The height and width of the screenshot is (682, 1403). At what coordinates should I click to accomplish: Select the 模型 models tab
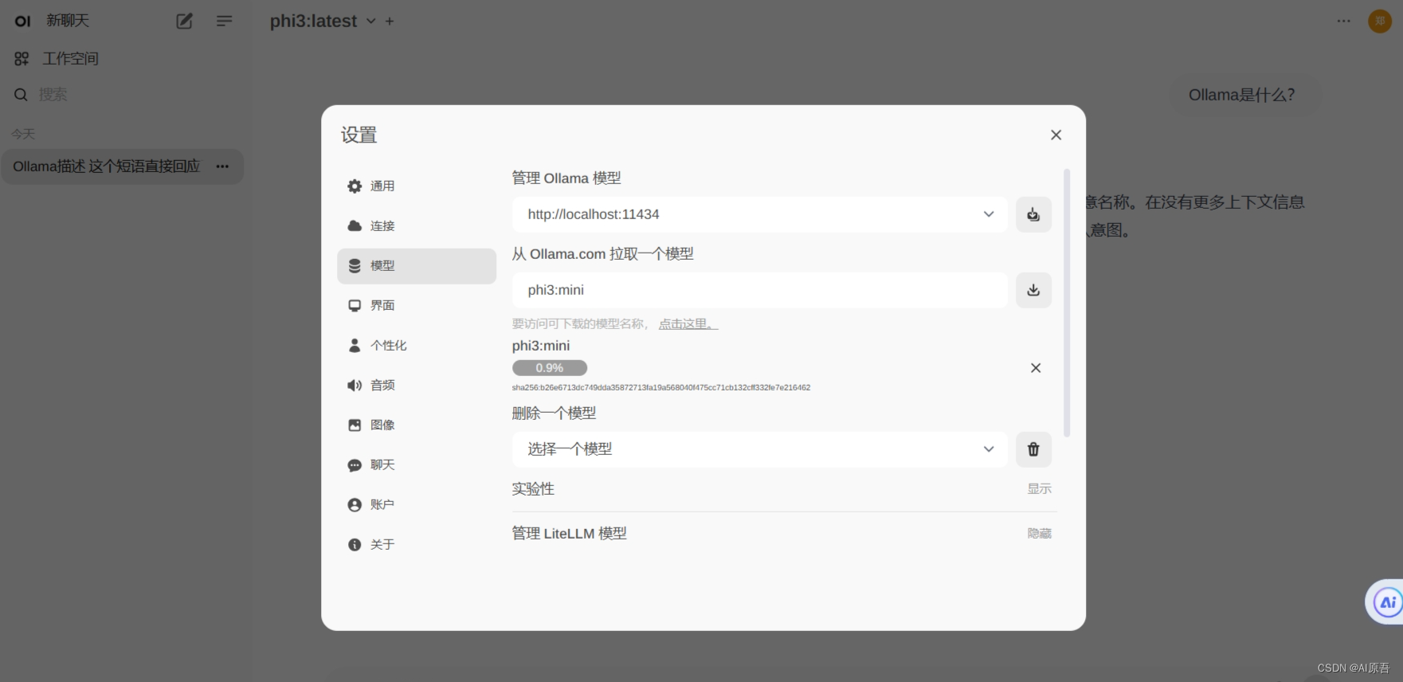coord(417,266)
